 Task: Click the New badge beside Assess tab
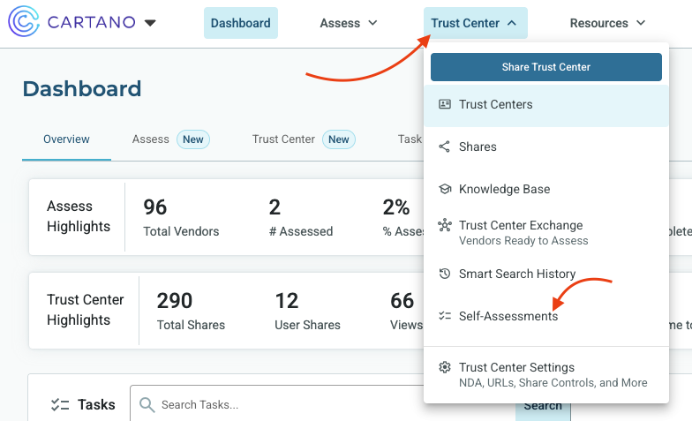(192, 139)
